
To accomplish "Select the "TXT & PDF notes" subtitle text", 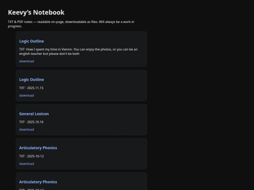I will [x=71, y=24].
